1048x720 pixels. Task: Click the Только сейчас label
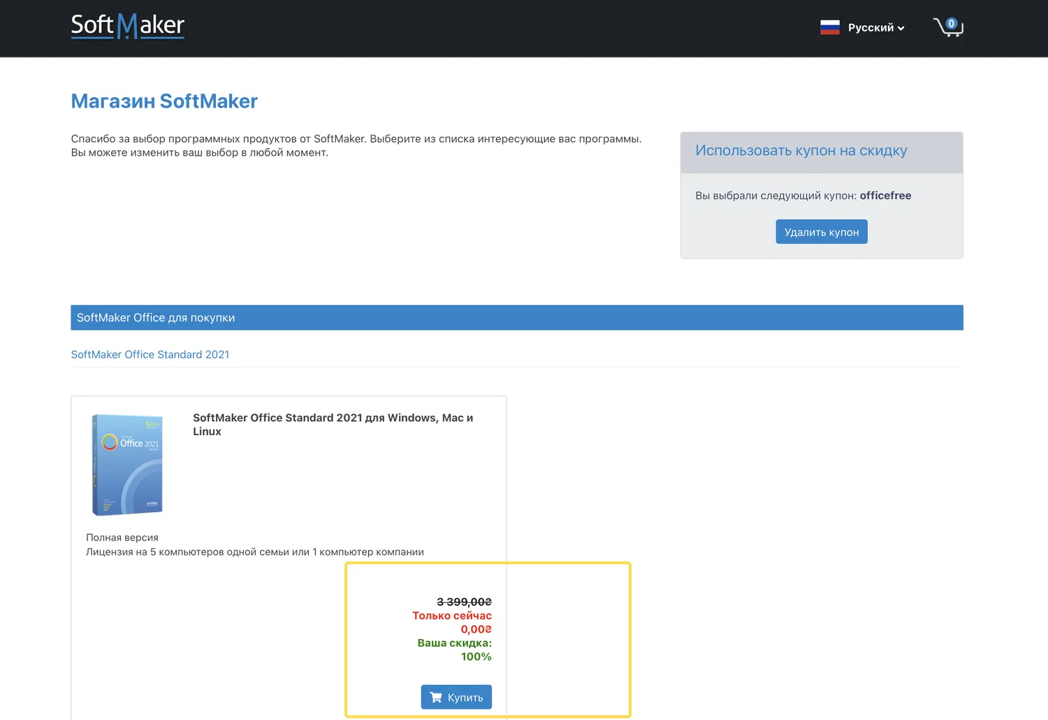452,616
